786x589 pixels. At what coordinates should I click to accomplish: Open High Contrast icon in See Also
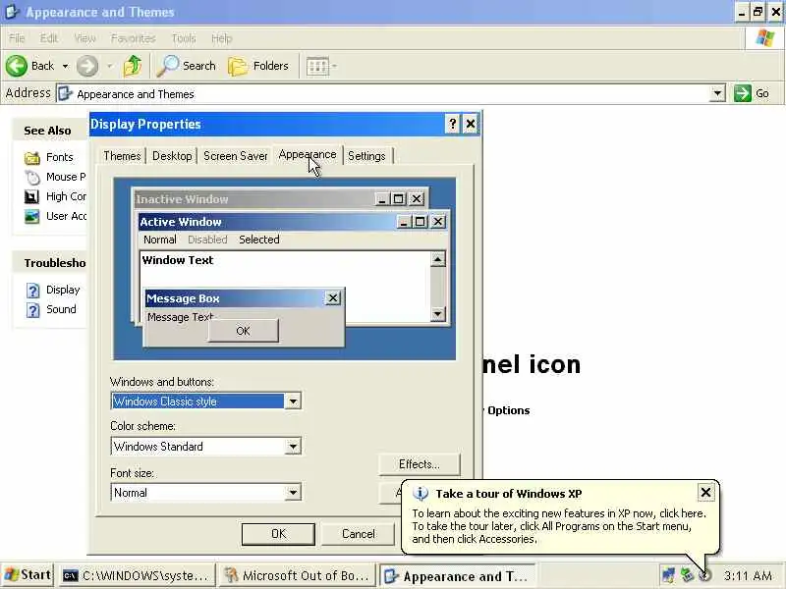click(32, 197)
